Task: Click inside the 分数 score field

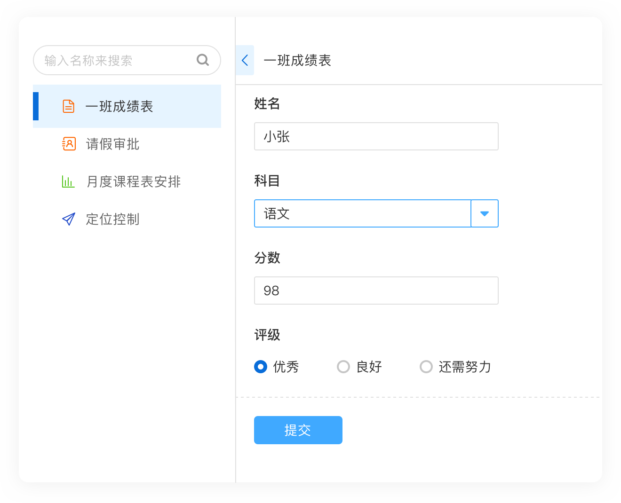Action: coord(376,291)
